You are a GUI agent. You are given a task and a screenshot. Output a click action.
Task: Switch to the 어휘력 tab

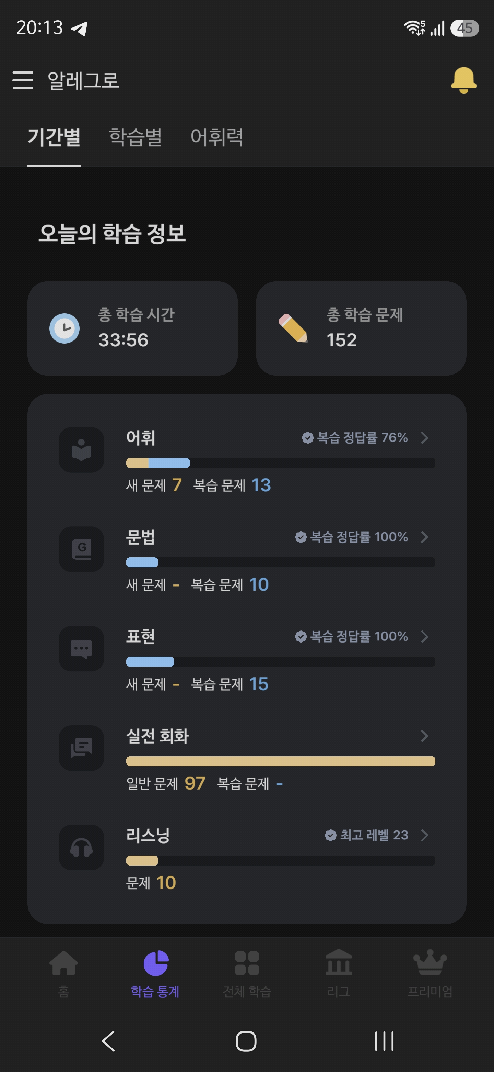tap(217, 137)
